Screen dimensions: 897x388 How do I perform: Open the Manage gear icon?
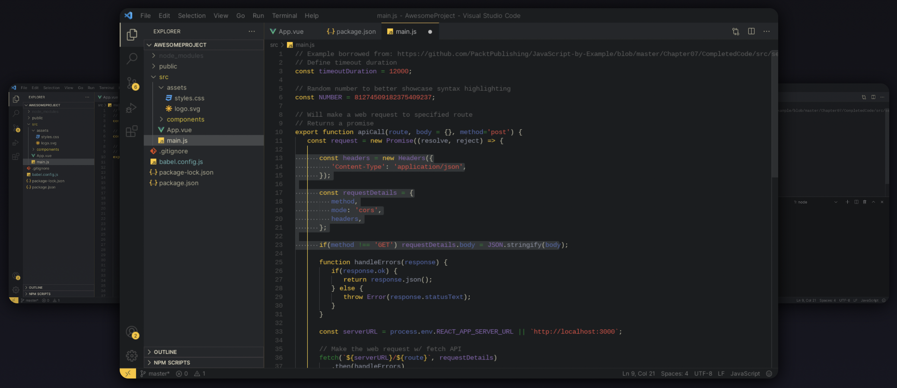click(x=131, y=356)
